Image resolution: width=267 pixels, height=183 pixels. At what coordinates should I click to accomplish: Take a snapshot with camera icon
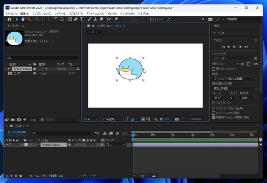click(x=177, y=119)
